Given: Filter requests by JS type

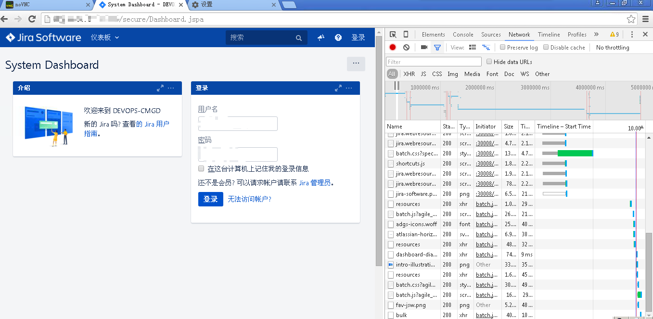Looking at the screenshot, I should [423, 74].
